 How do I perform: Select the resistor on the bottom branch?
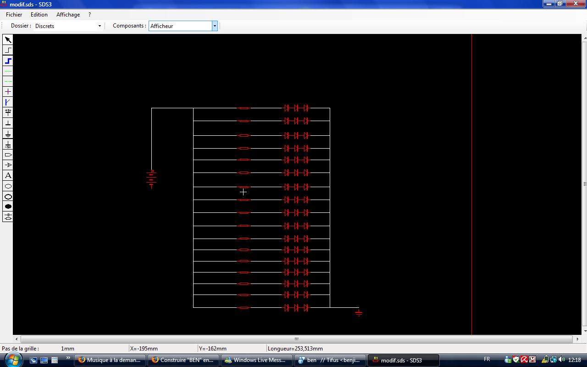[244, 308]
